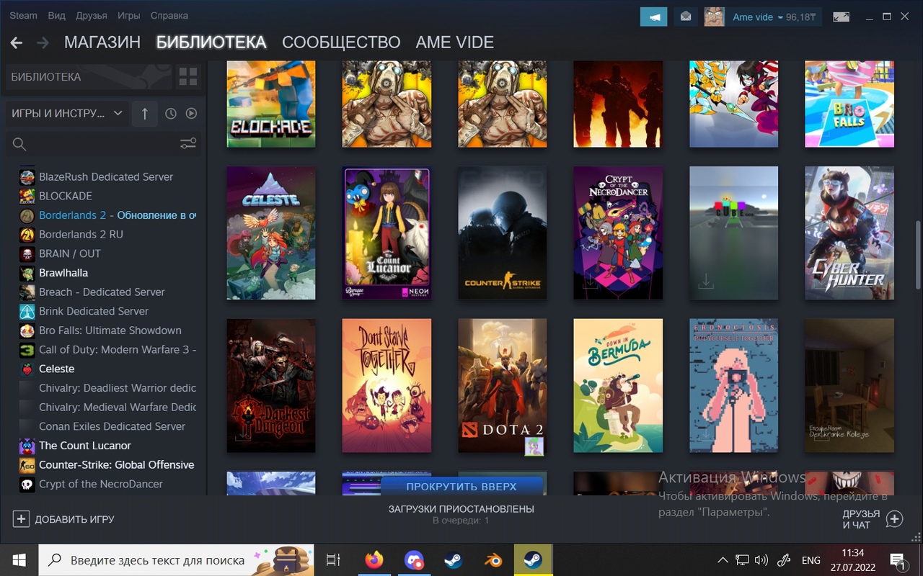
Task: Click Crypt of the NecroDancer skull icon
Action: (27, 484)
